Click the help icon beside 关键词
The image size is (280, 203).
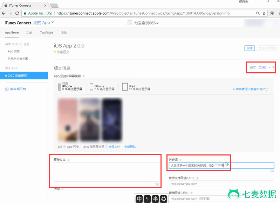point(180,160)
